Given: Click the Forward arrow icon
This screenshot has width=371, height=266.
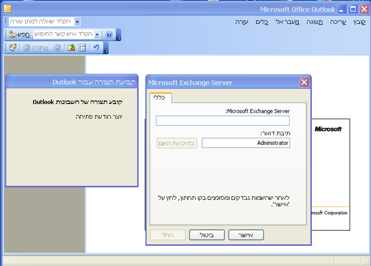Looking at the screenshot, I should click(x=57, y=47).
